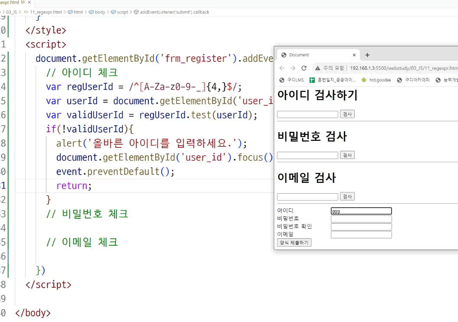Image resolution: width=458 pixels, height=322 pixels.
Task: Submit the form with 양식 제출하기 button
Action: click(x=294, y=243)
